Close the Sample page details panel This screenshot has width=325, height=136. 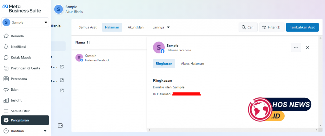308,47
